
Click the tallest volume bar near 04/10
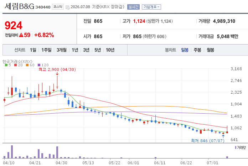(x=12, y=152)
